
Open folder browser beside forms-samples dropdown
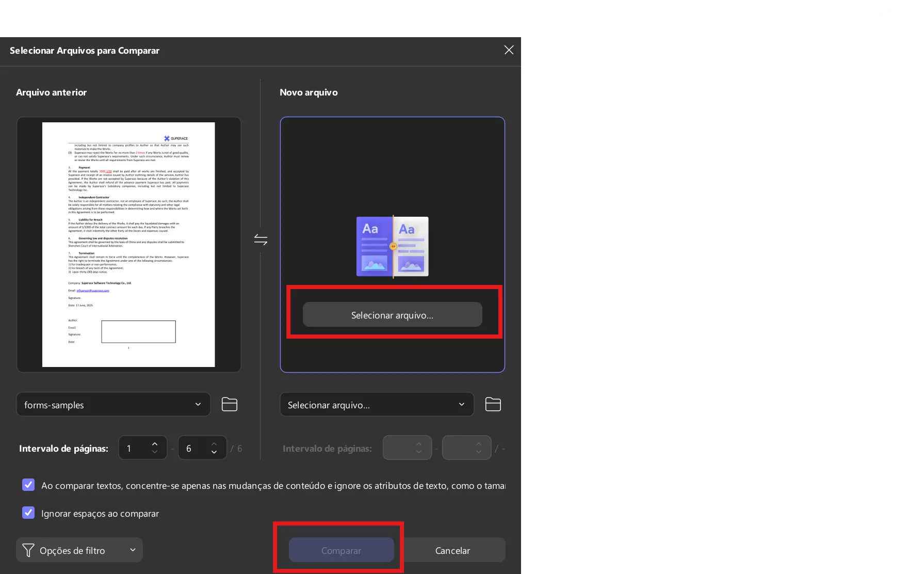pos(230,404)
